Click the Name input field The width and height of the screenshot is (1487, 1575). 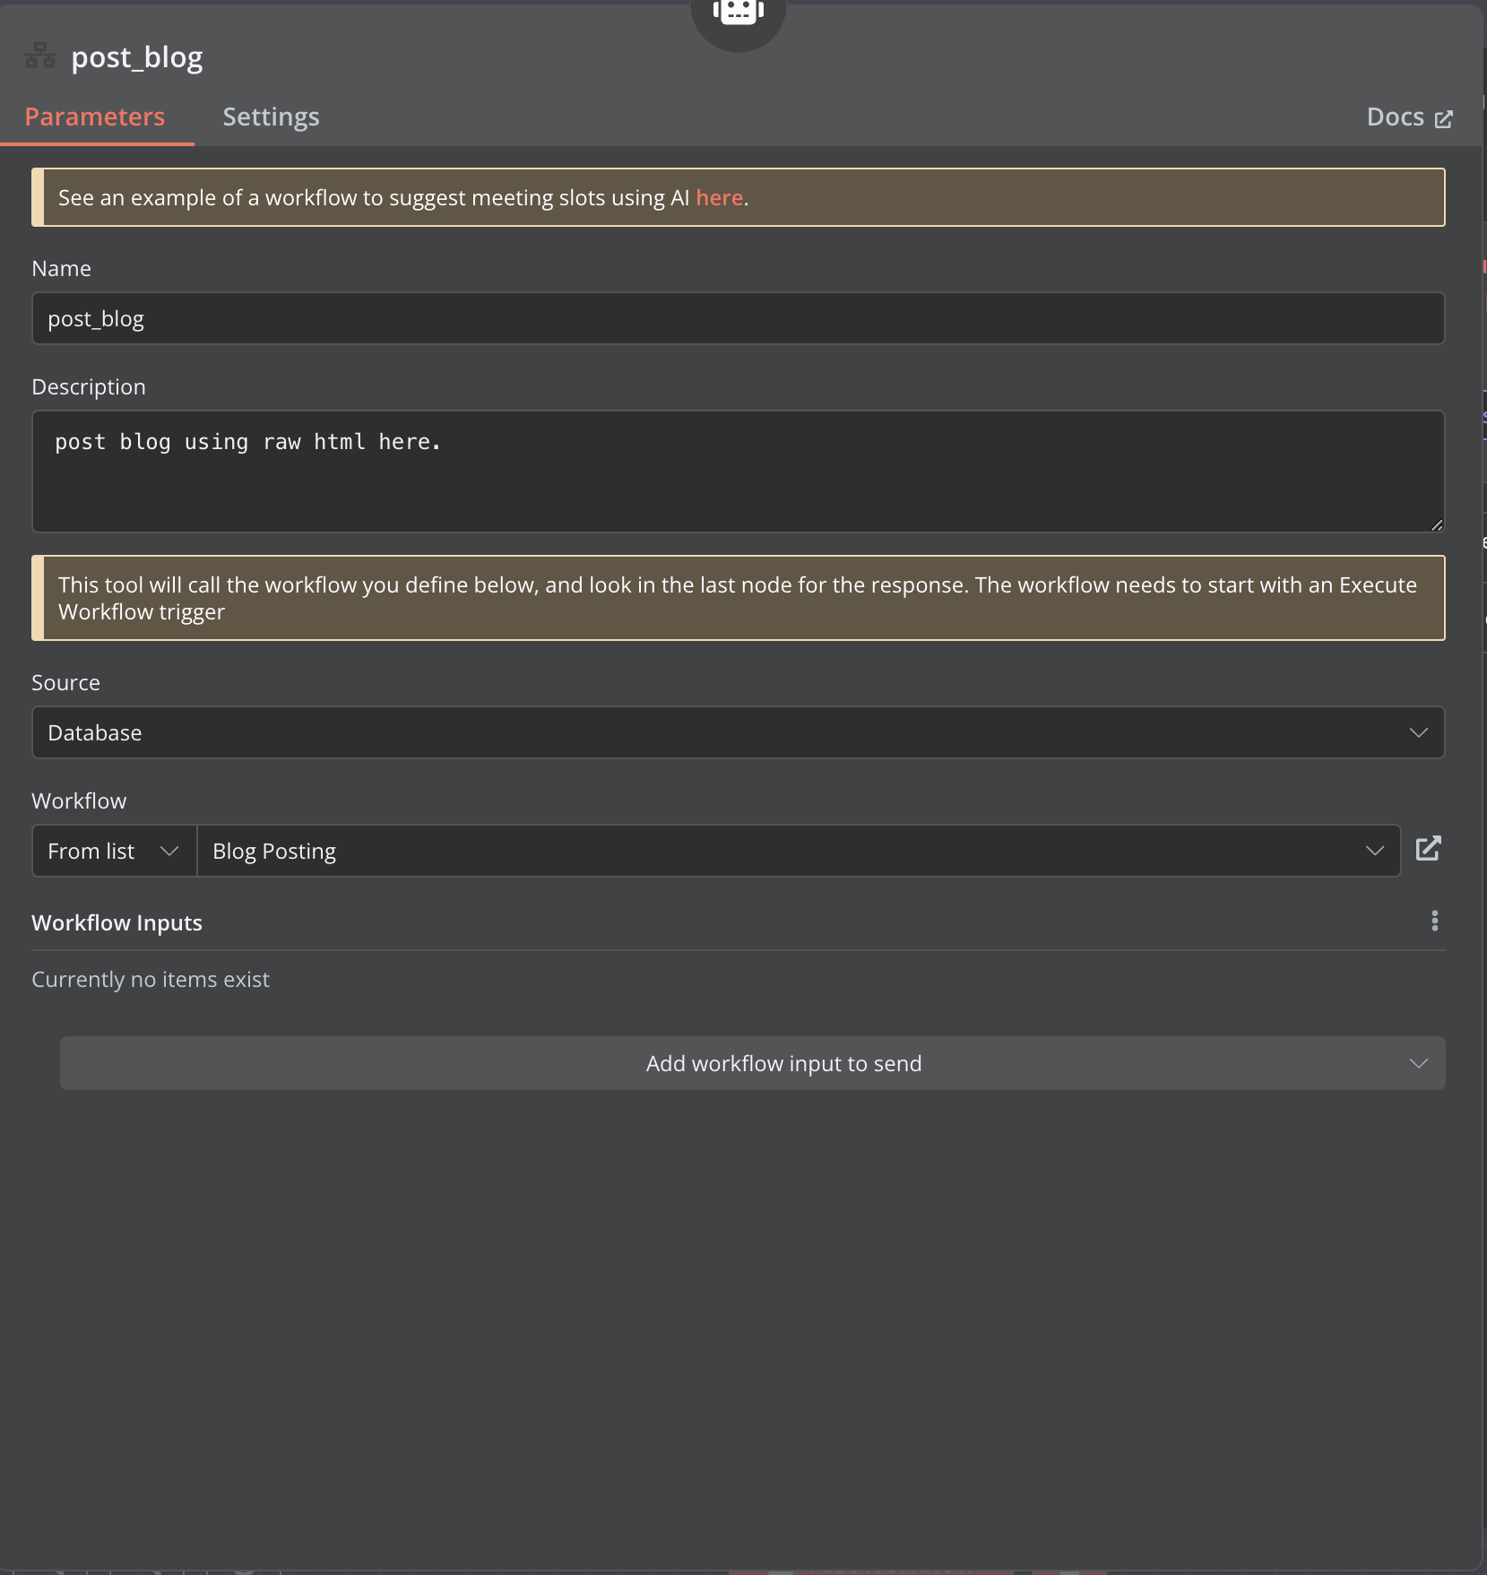[x=739, y=318]
